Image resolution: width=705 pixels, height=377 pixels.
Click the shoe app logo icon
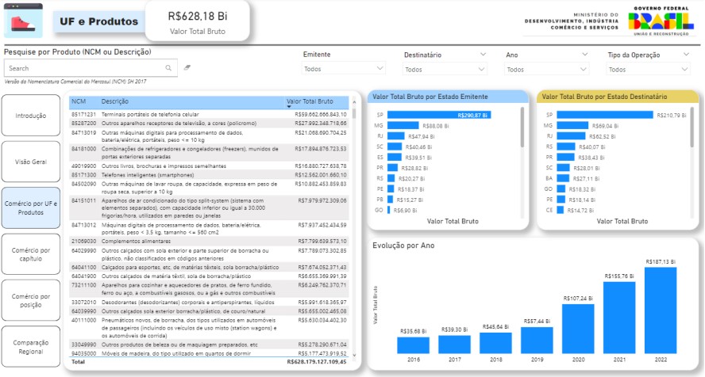23,21
